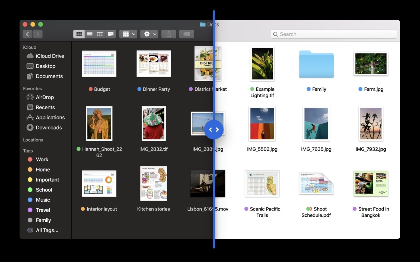Switch to gallery view mode
The height and width of the screenshot is (262, 420).
[111, 34]
